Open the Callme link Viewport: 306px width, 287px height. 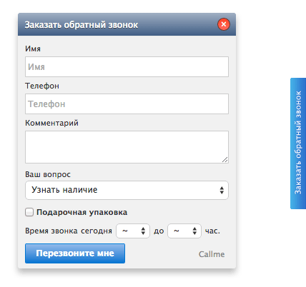pyautogui.click(x=212, y=254)
